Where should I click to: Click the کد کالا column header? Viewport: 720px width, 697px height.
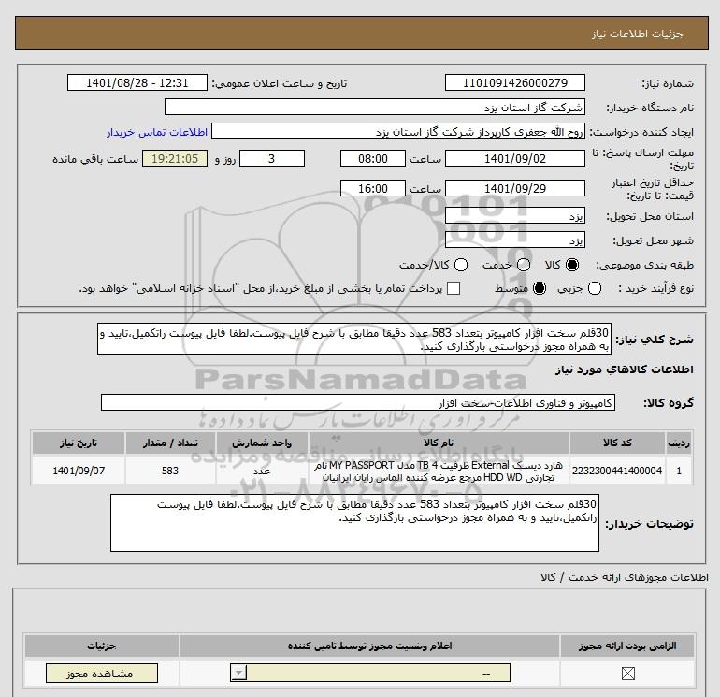(x=617, y=443)
